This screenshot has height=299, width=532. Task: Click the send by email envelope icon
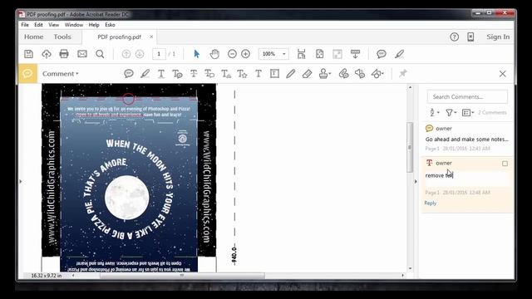[x=82, y=54]
